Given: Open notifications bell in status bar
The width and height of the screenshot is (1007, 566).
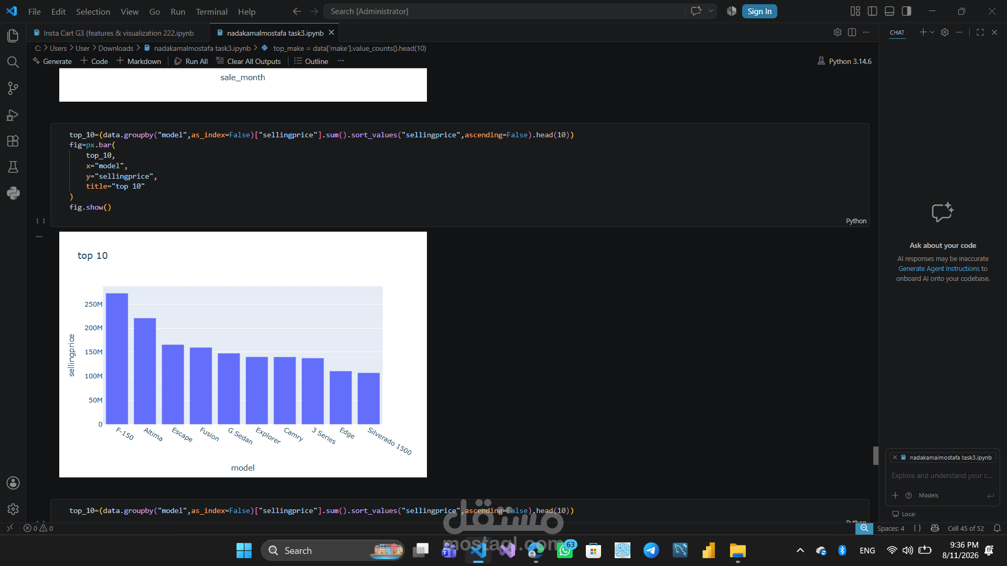Looking at the screenshot, I should (997, 528).
